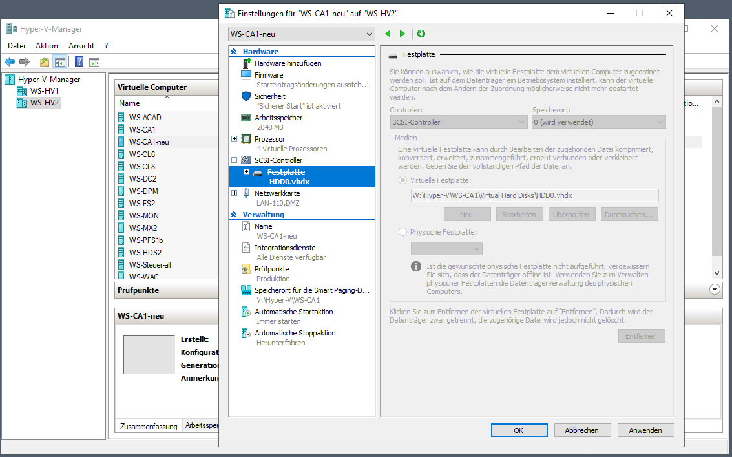The width and height of the screenshot is (732, 457).
Task: Select WS-DC2 in virtual computer list
Action: pos(143,179)
